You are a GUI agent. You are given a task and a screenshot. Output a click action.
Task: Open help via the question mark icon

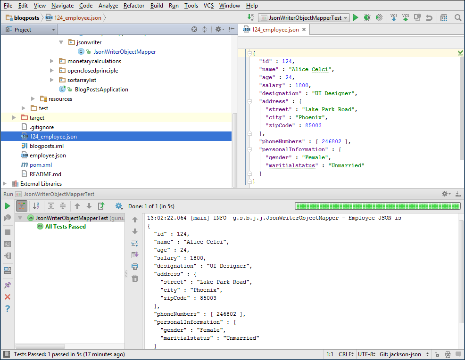coord(7,309)
